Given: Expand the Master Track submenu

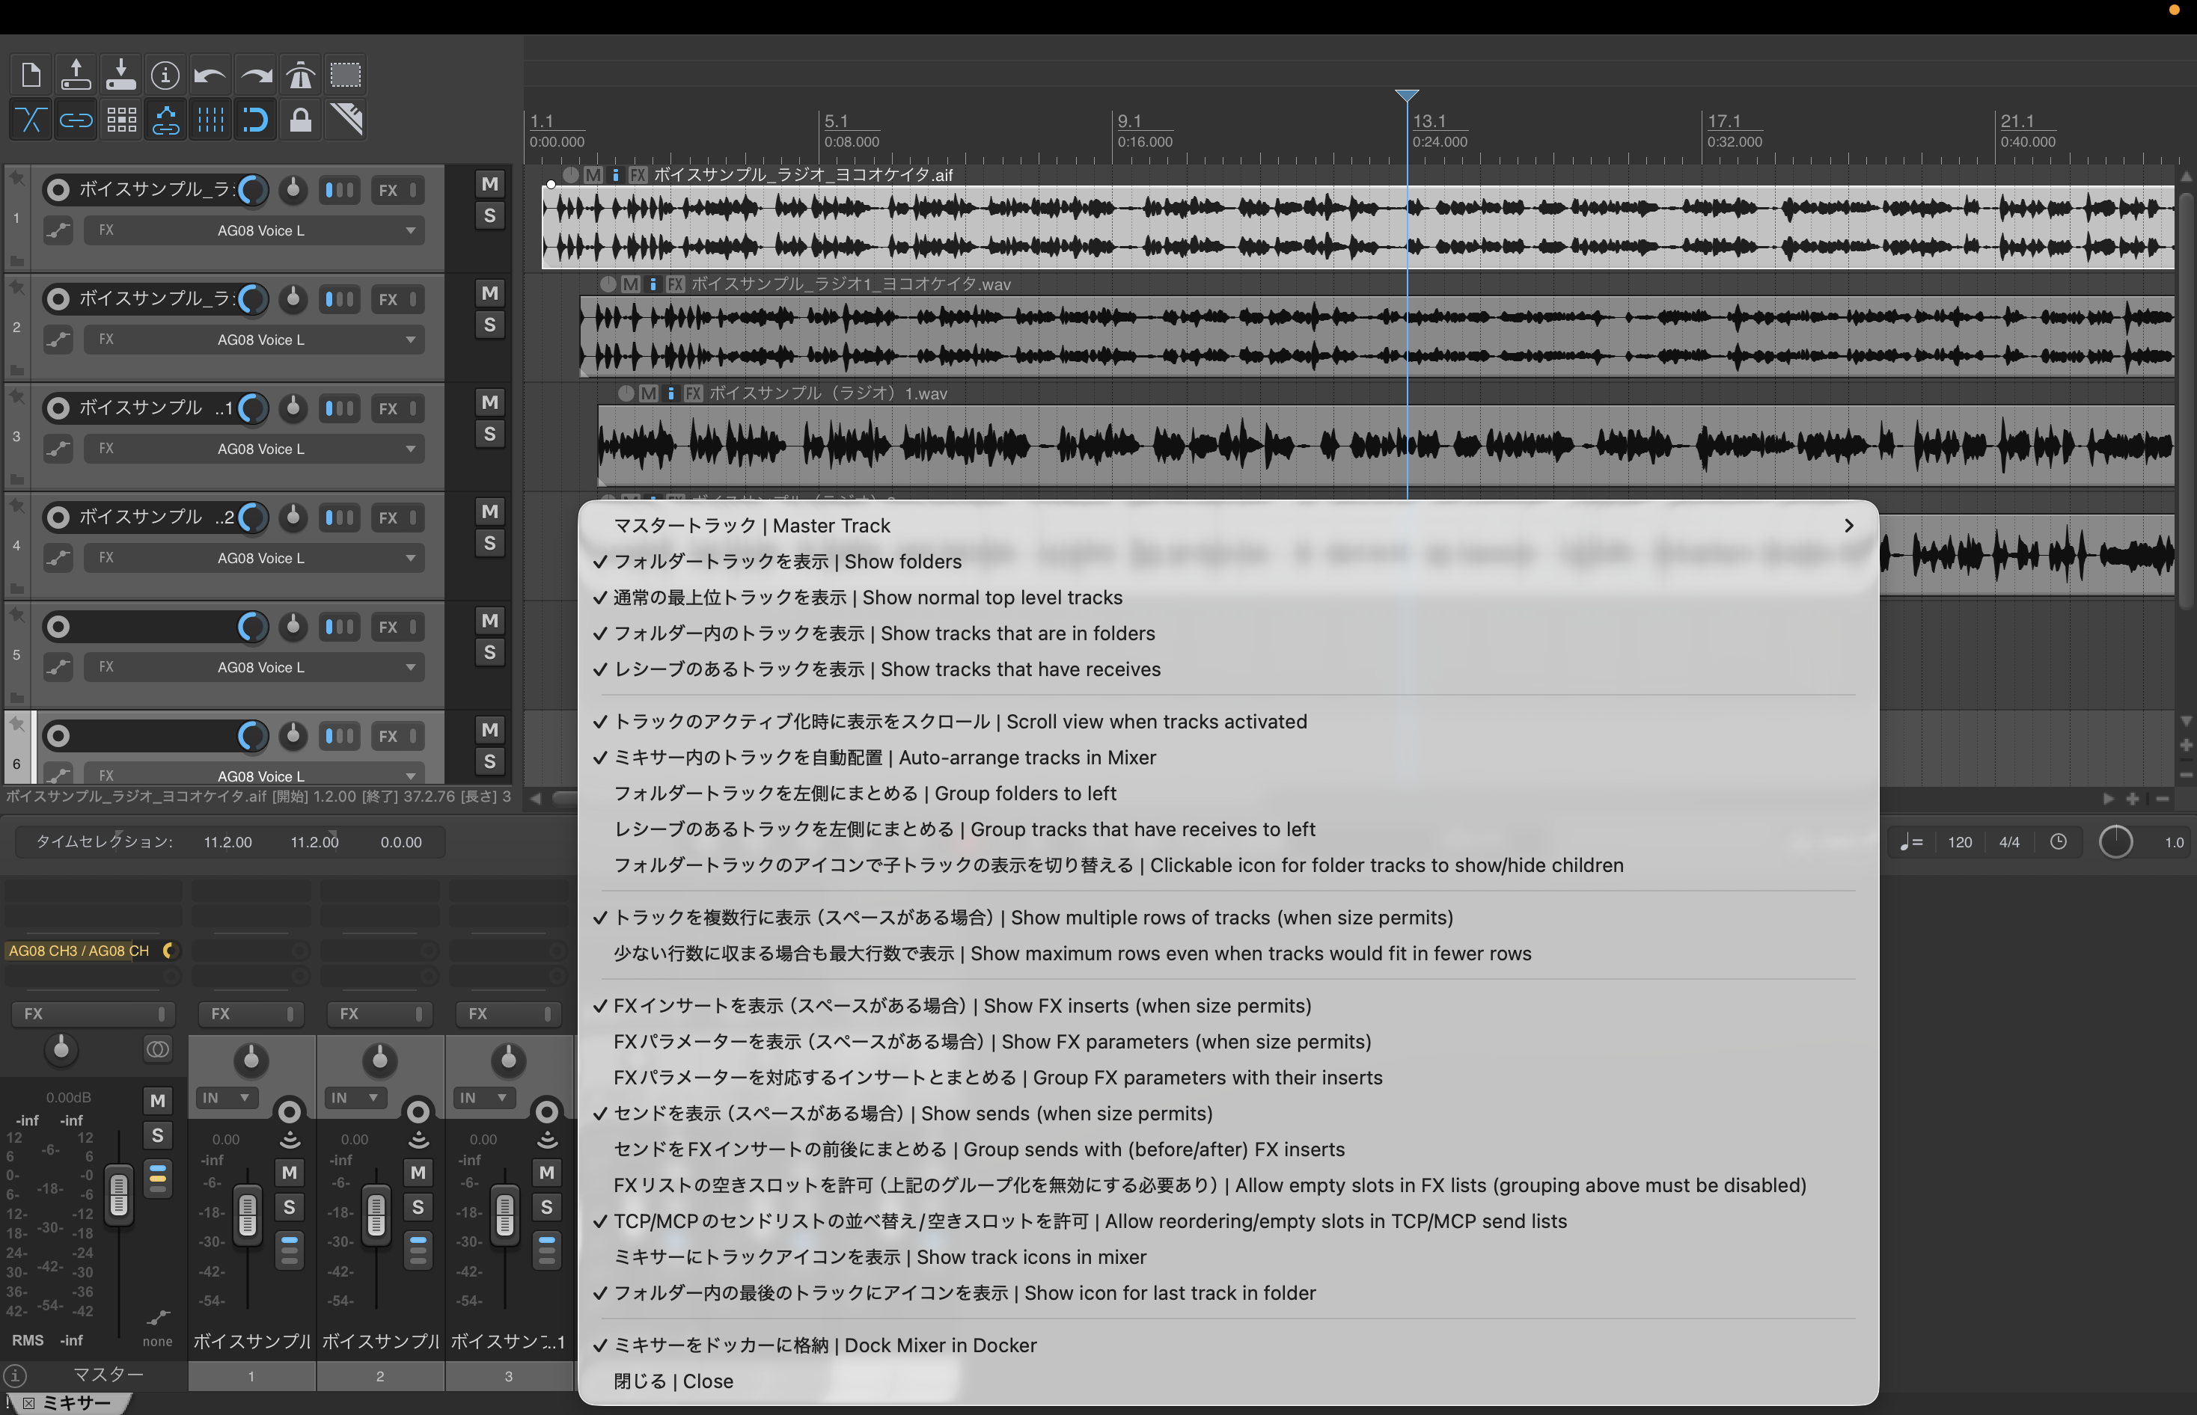Looking at the screenshot, I should [1227, 526].
